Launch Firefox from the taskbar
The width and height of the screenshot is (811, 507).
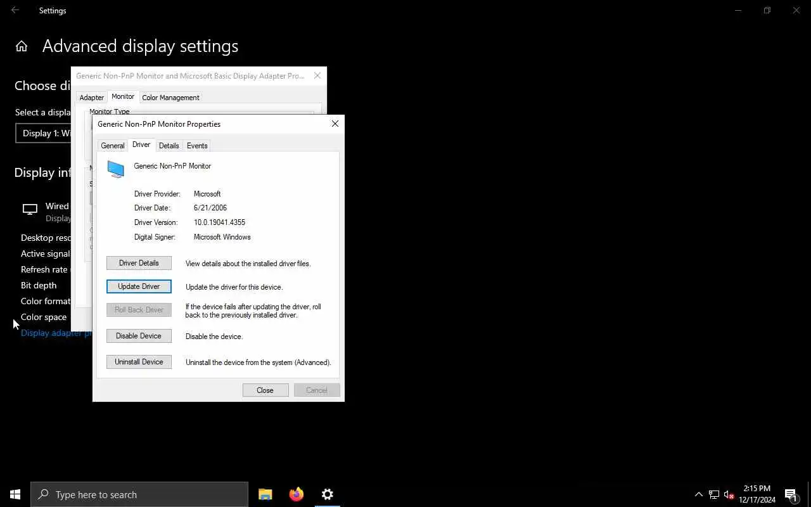pos(297,494)
